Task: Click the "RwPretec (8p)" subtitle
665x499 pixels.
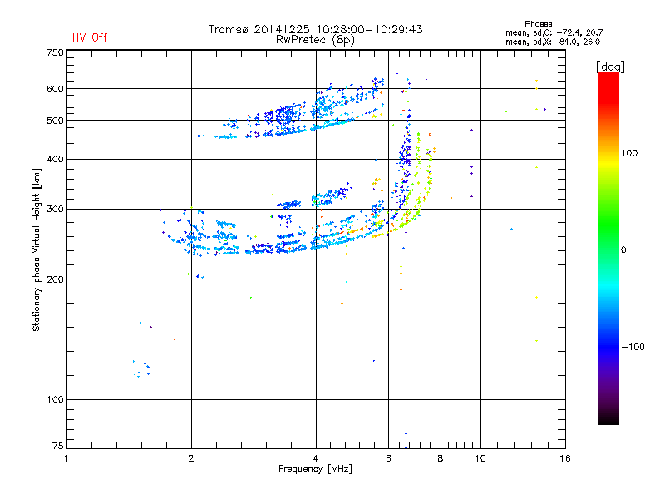Action: (315, 40)
